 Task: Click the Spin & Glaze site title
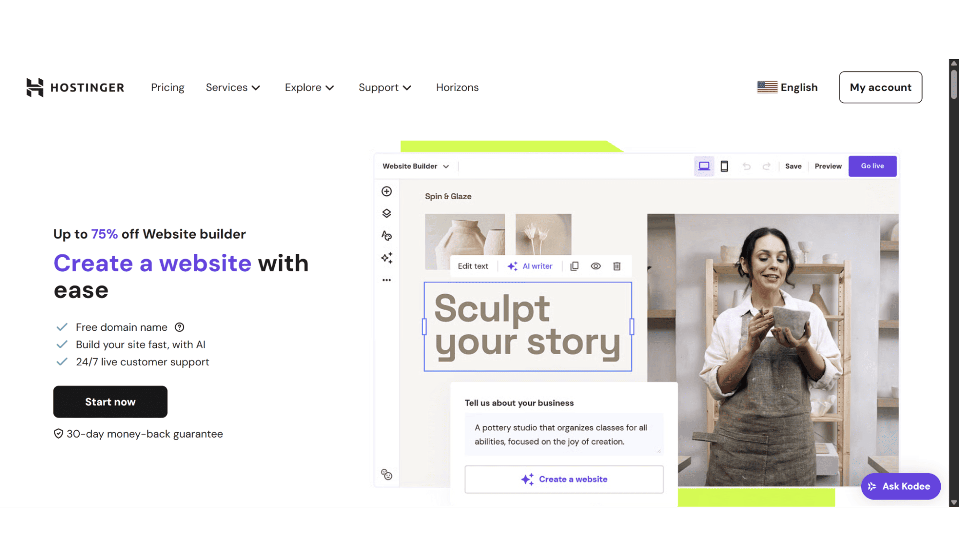click(448, 196)
